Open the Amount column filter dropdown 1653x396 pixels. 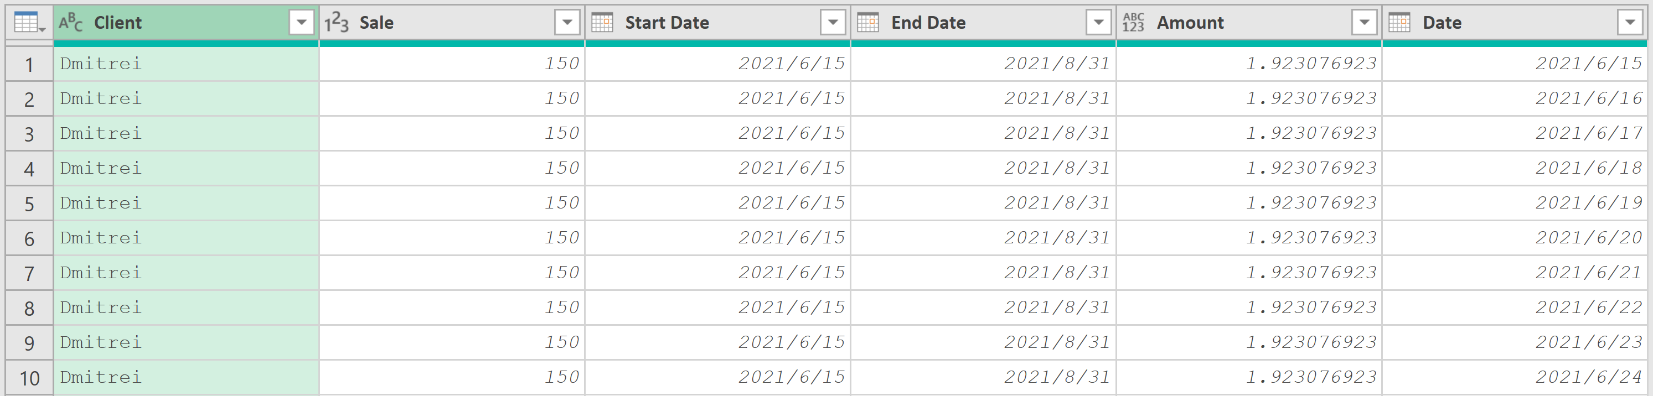1363,23
